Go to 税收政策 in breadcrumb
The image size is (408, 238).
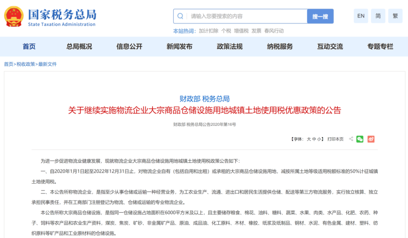26,64
